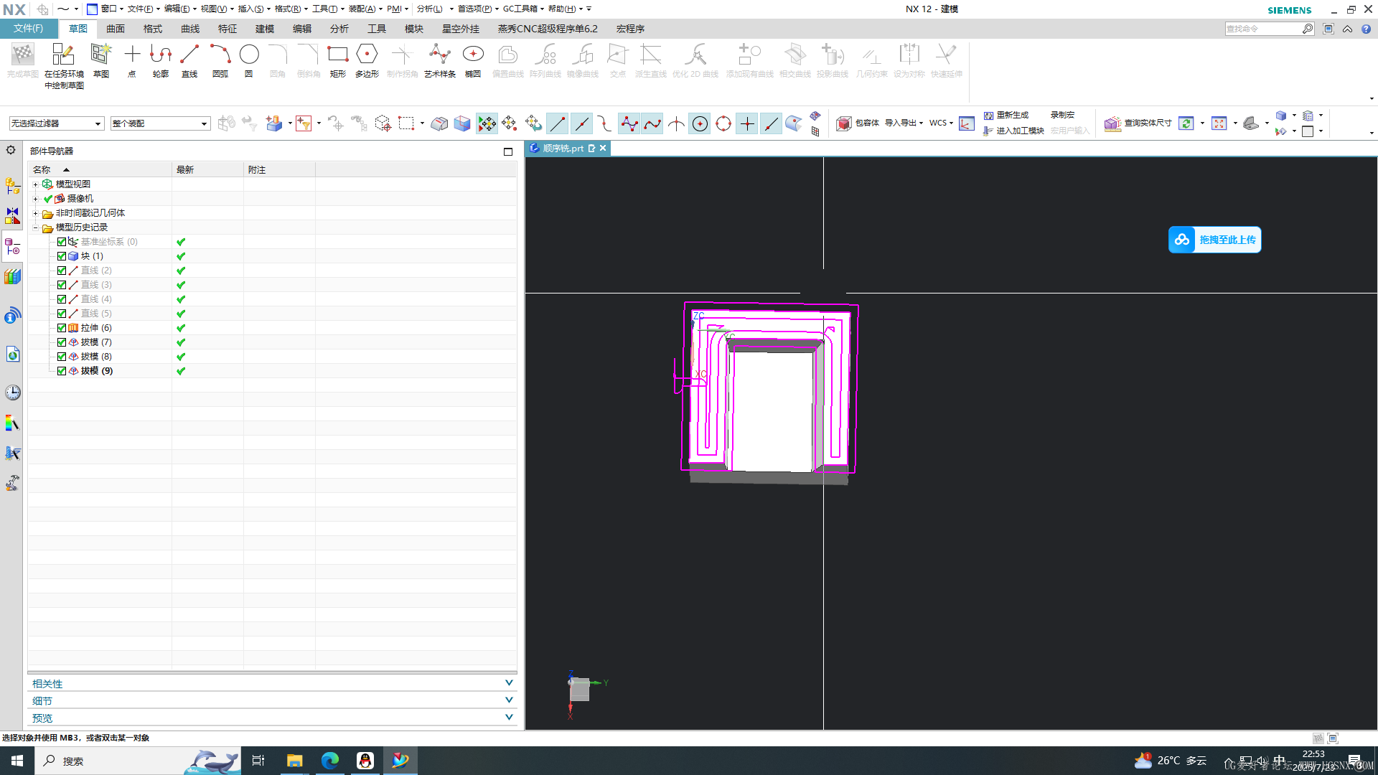The height and width of the screenshot is (775, 1378).
Task: Select the Ellipse (椭圆) tool
Action: tap(473, 61)
